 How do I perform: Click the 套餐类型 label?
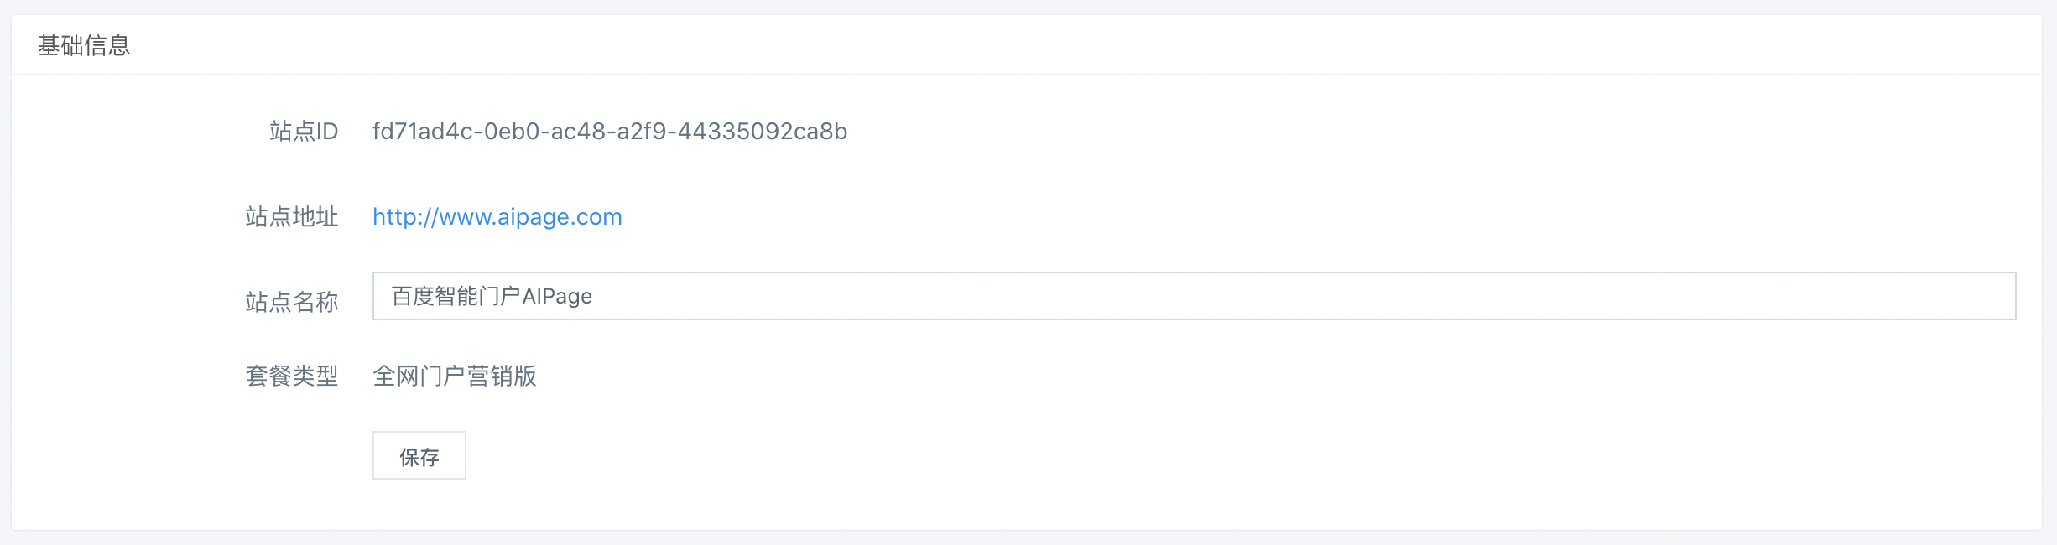coord(292,376)
